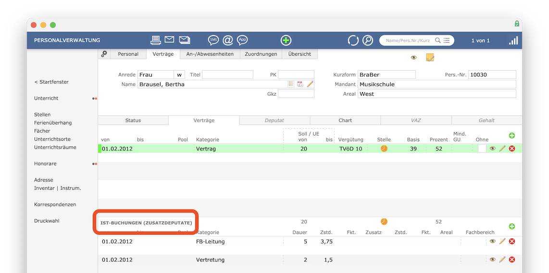
Task: Click the signal bars statistics icon
Action: (513, 40)
